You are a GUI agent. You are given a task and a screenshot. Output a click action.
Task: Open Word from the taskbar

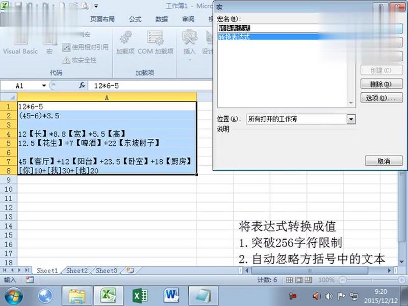171,295
